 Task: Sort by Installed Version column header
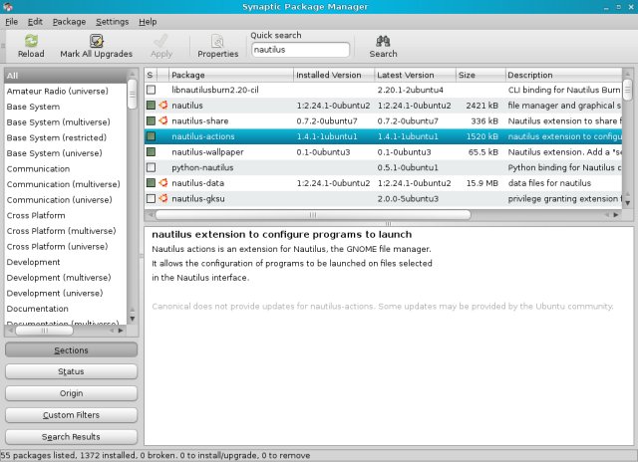click(334, 75)
